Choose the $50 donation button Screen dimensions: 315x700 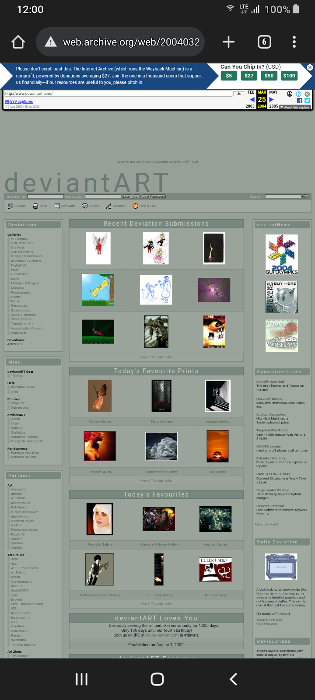(269, 76)
